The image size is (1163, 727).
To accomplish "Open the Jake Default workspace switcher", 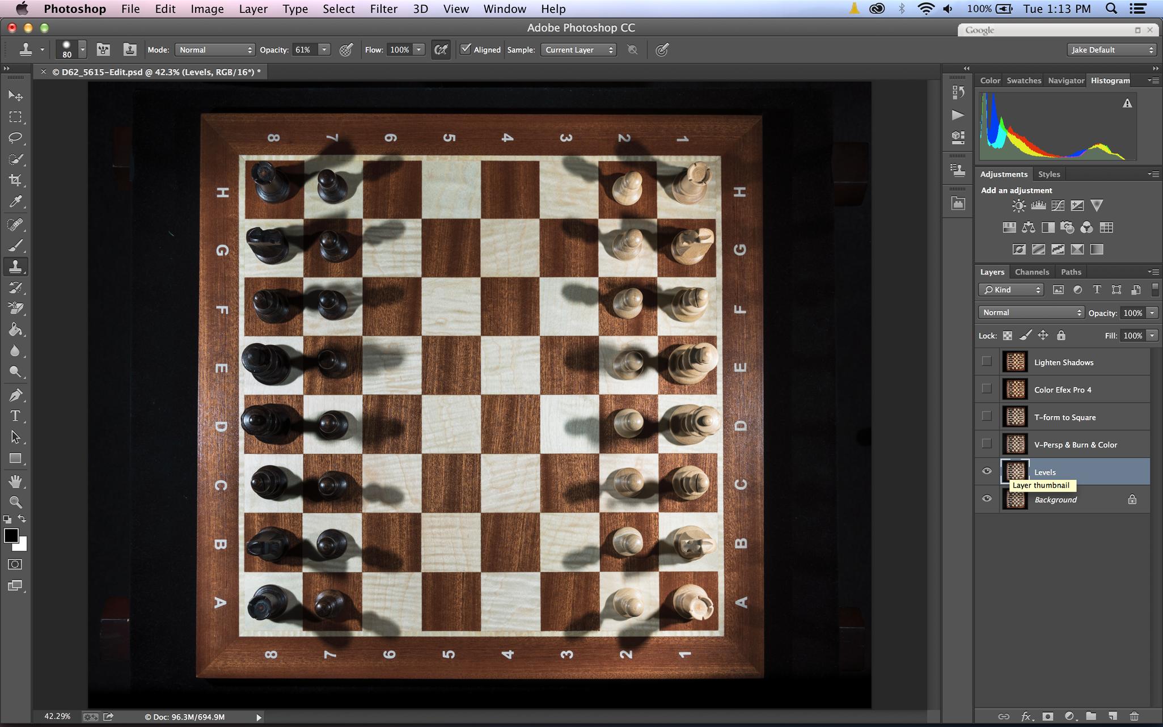I will (1111, 50).
